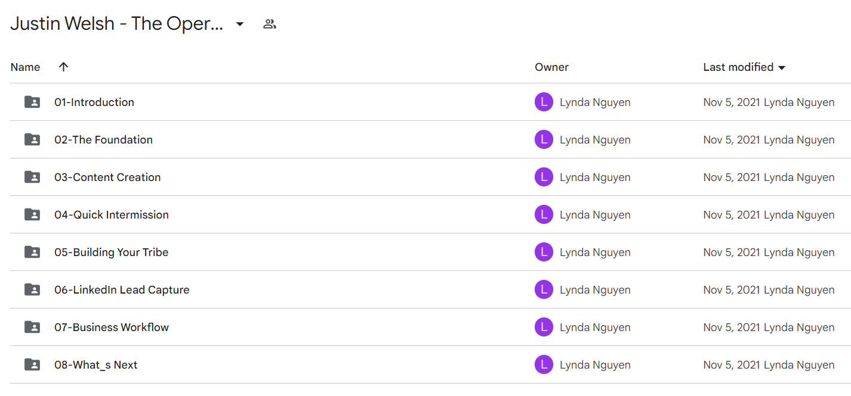Open the 04-Quick Intermission folder name
This screenshot has height=396, width=851.
click(x=112, y=215)
